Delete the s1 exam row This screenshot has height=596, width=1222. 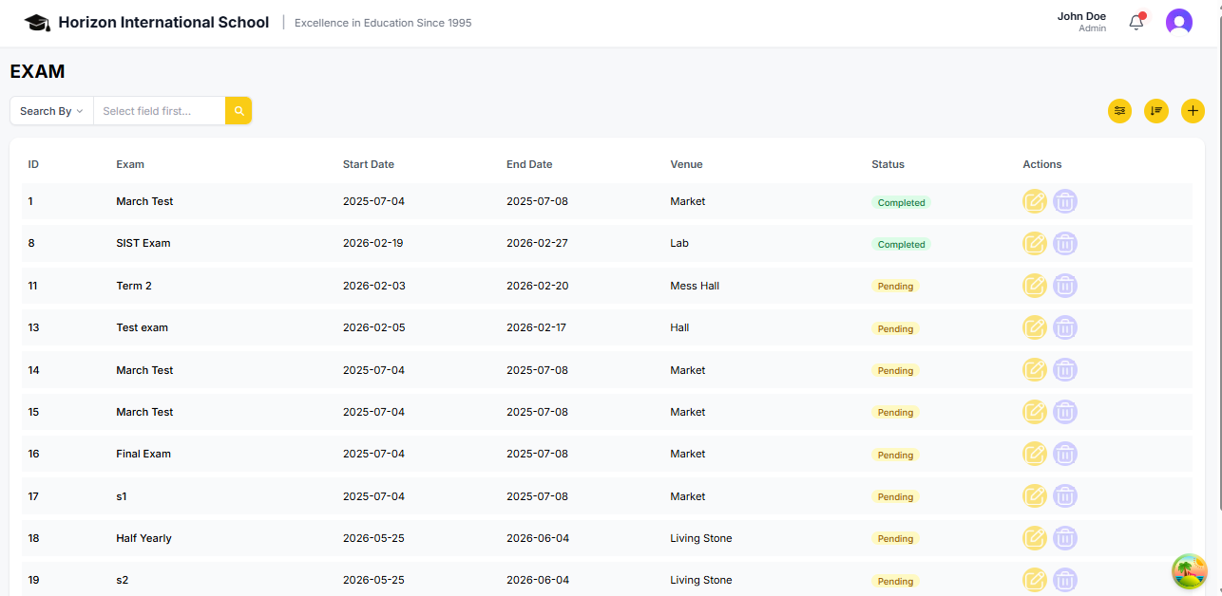(1065, 496)
